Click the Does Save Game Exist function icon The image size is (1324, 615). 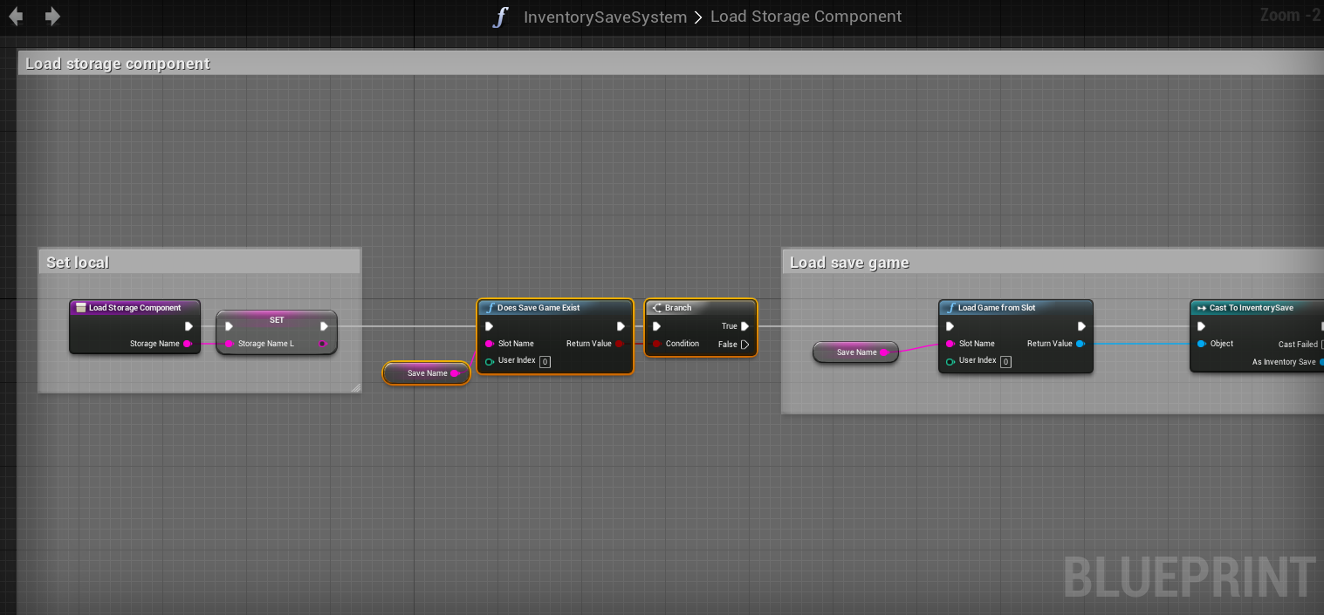click(x=489, y=308)
